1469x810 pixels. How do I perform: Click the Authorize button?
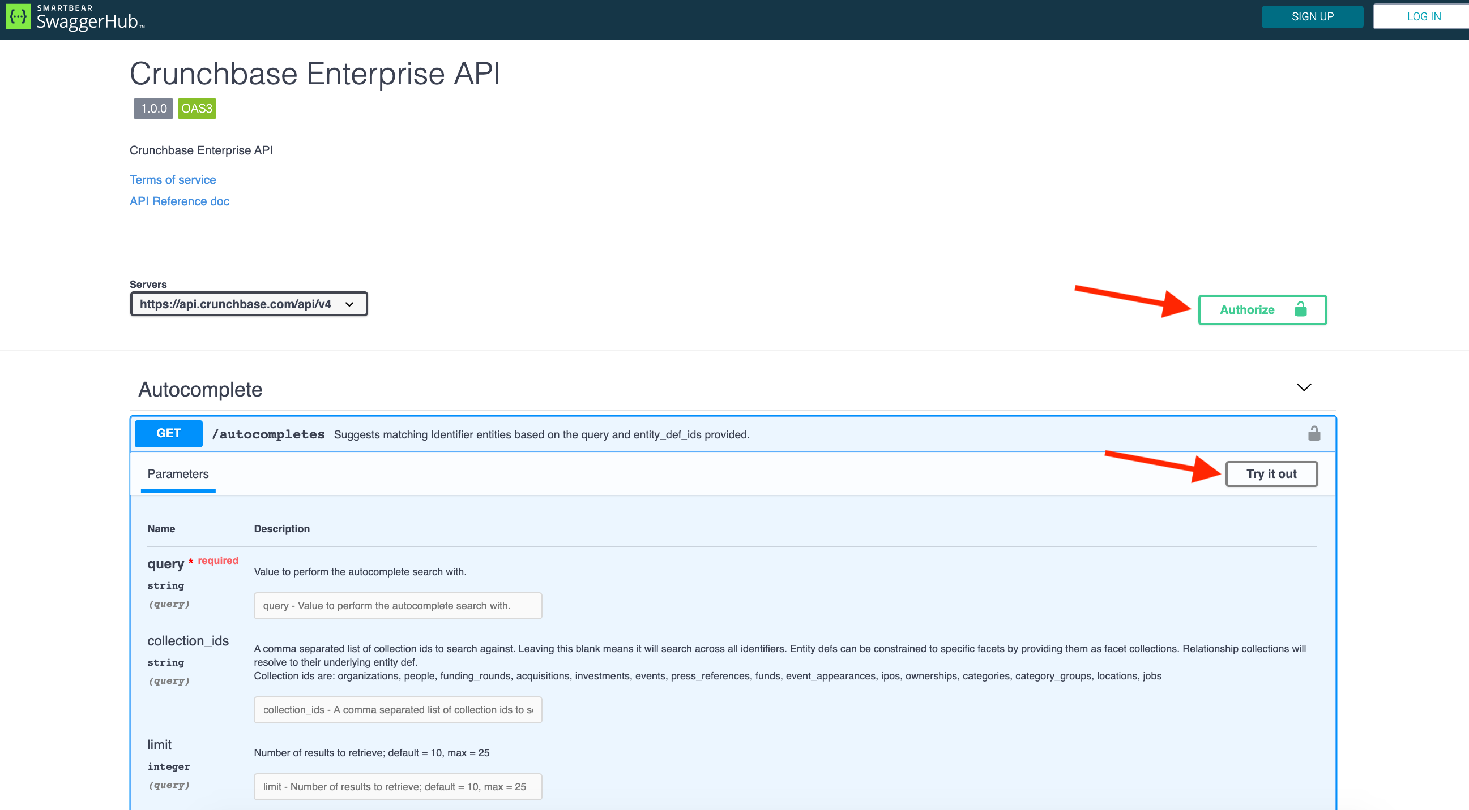point(1262,310)
